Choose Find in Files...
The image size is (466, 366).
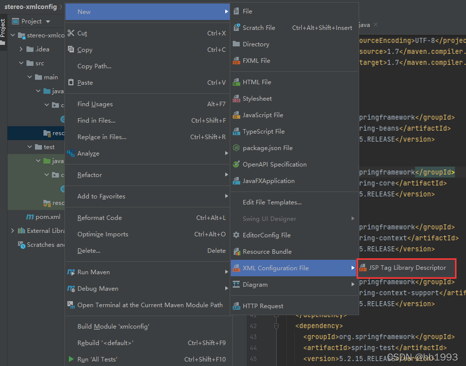[x=147, y=120]
